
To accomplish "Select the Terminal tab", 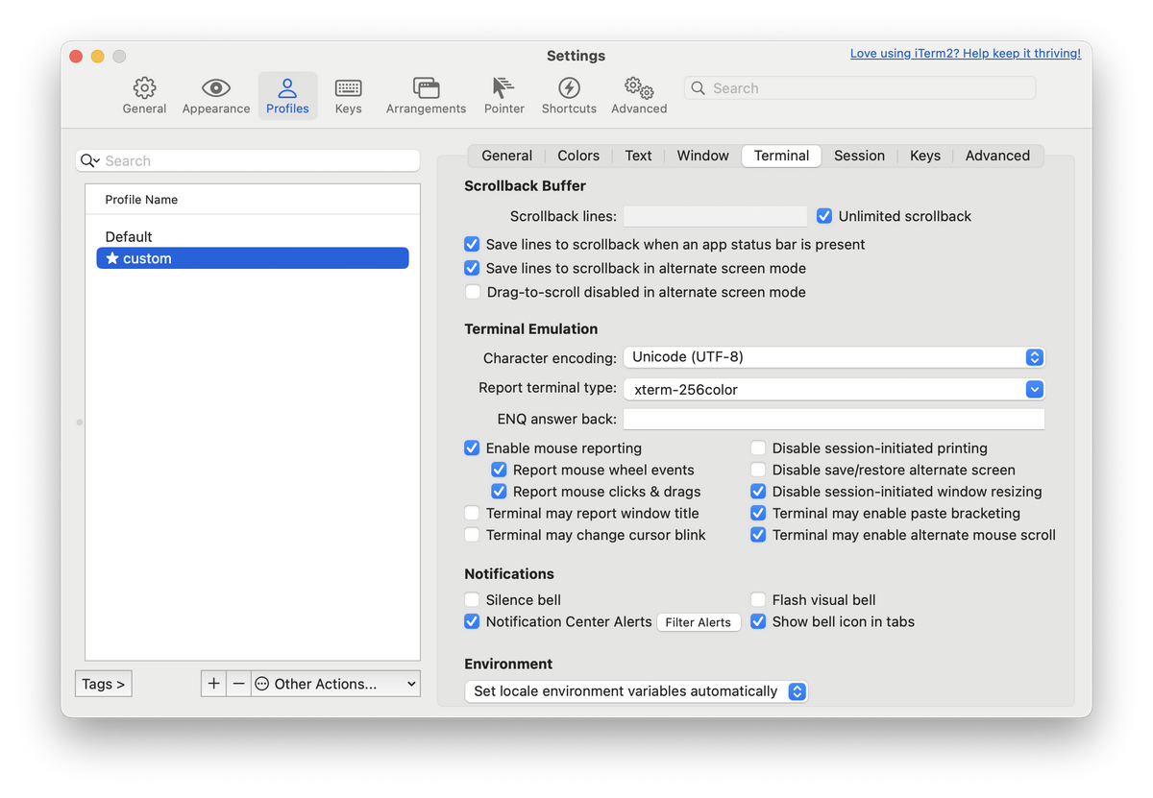I will click(781, 156).
